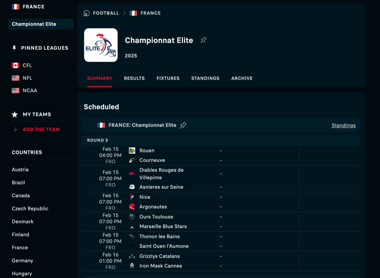Expand Germany in the countries list
This screenshot has width=380, height=278.
click(x=23, y=261)
